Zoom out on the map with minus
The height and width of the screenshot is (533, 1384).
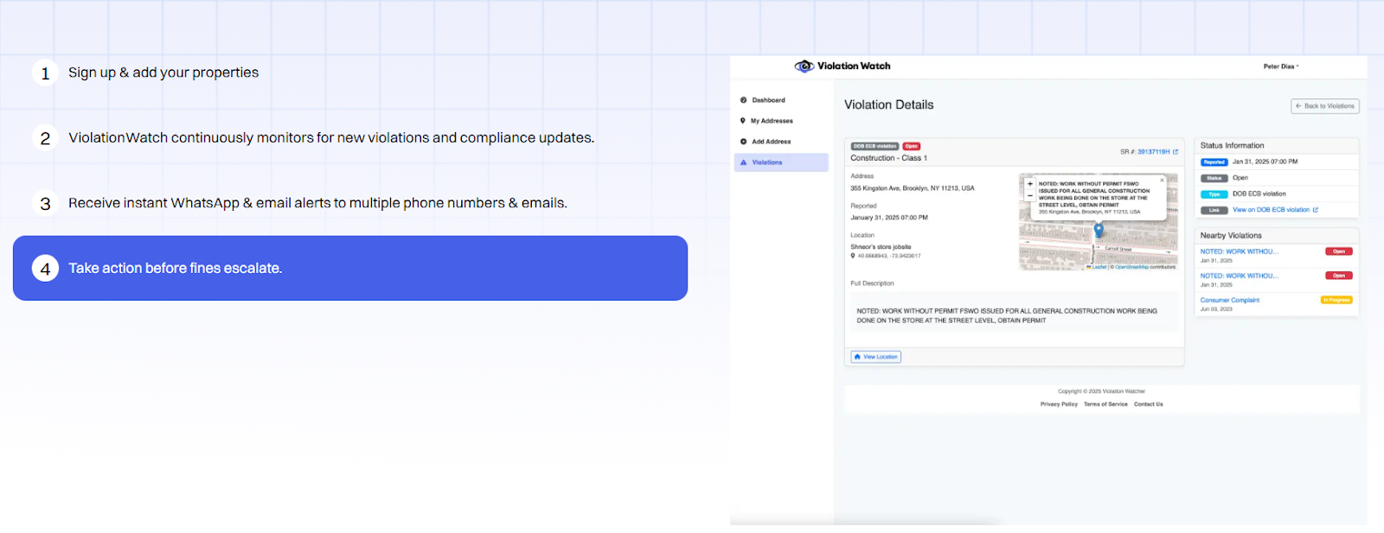1029,195
